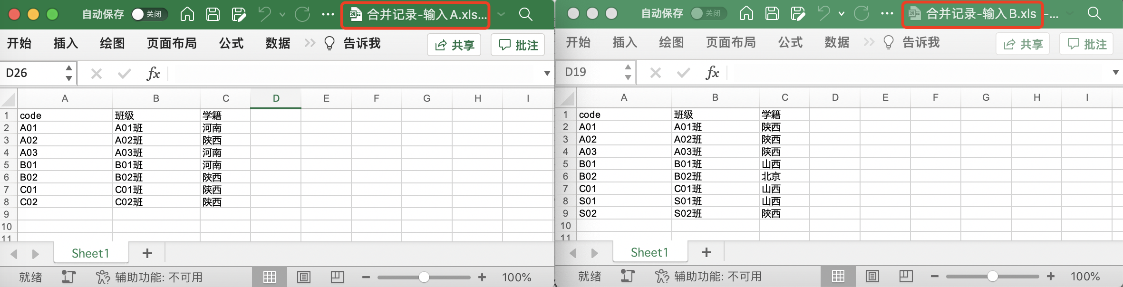This screenshot has width=1123, height=287.
Task: Click Save As icon in right window
Action: pos(797,13)
